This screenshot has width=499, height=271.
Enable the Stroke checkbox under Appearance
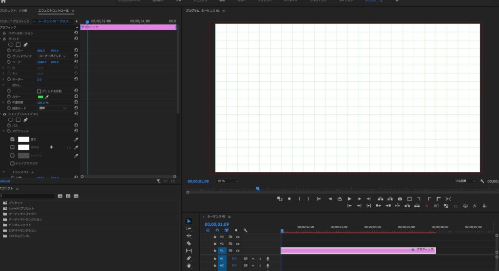pos(12,147)
